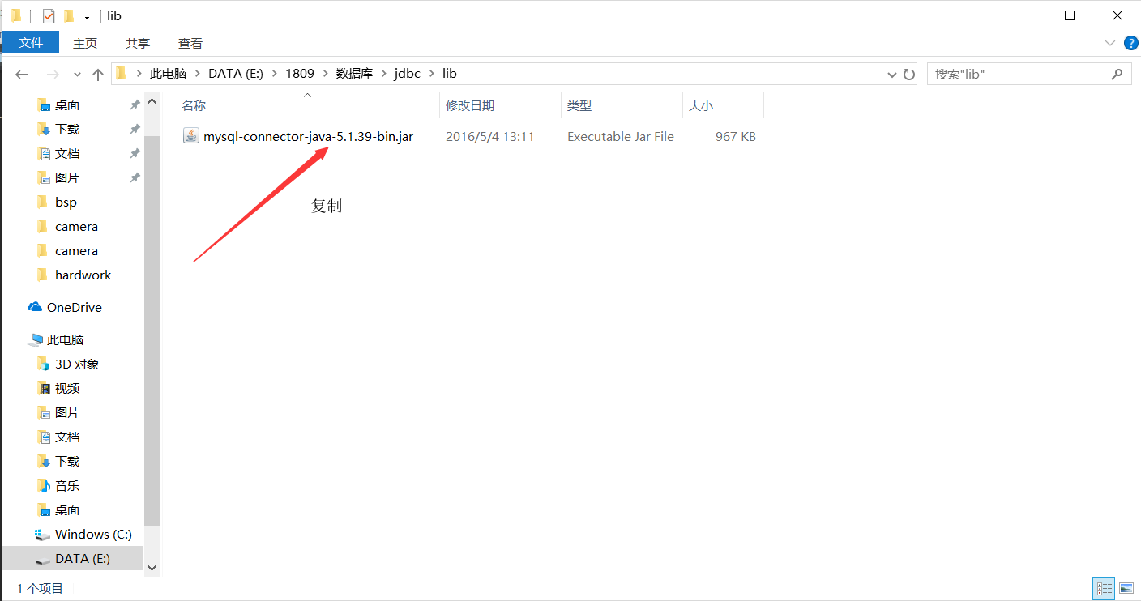This screenshot has height=601, width=1141.
Task: Click the Properties checkmark icon in title bar
Action: click(49, 15)
